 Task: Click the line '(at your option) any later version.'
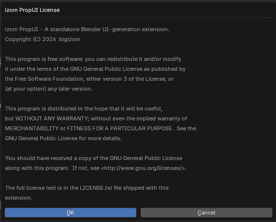click(x=49, y=89)
